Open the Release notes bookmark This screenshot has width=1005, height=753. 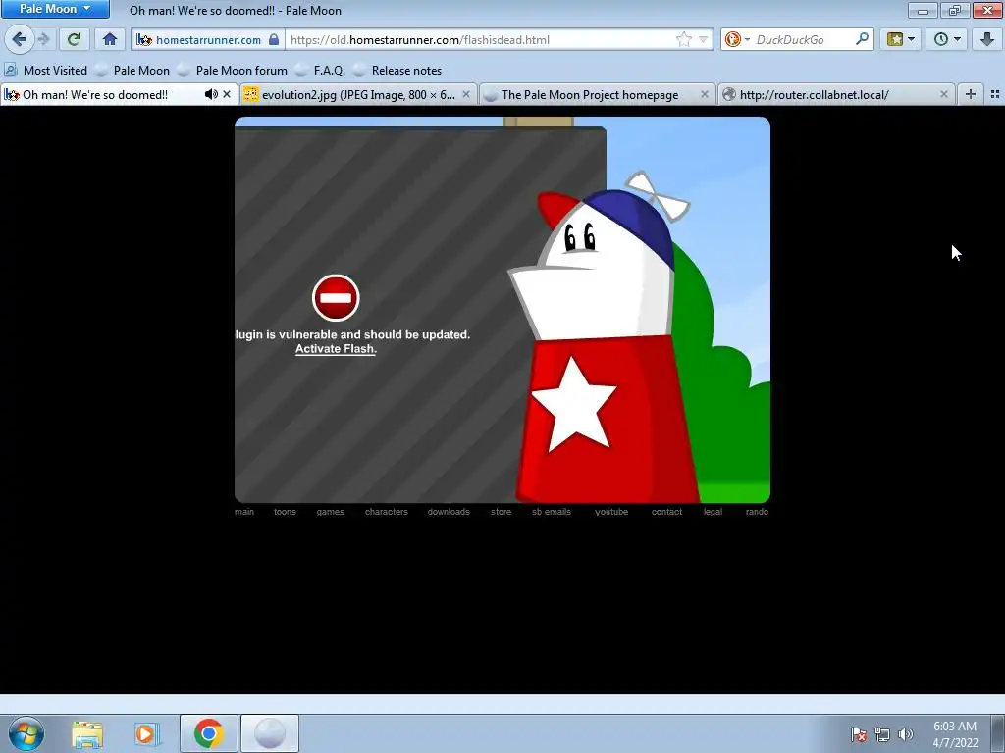[x=398, y=71]
